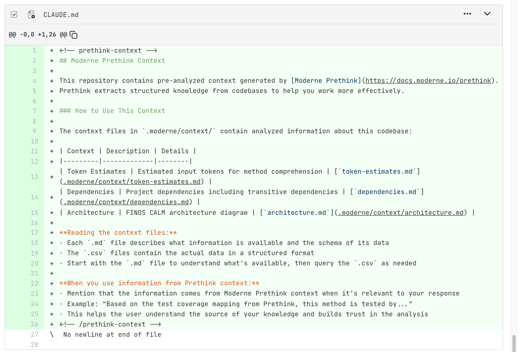Viewport: 520px width, 352px height.
Task: Open the three-dot file options menu
Action: click(467, 14)
